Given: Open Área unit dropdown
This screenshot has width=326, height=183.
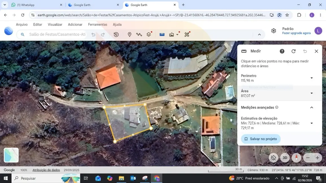Looking at the screenshot, I should click(x=311, y=93).
